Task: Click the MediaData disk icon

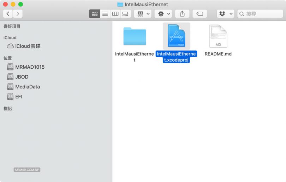Action: (x=10, y=87)
